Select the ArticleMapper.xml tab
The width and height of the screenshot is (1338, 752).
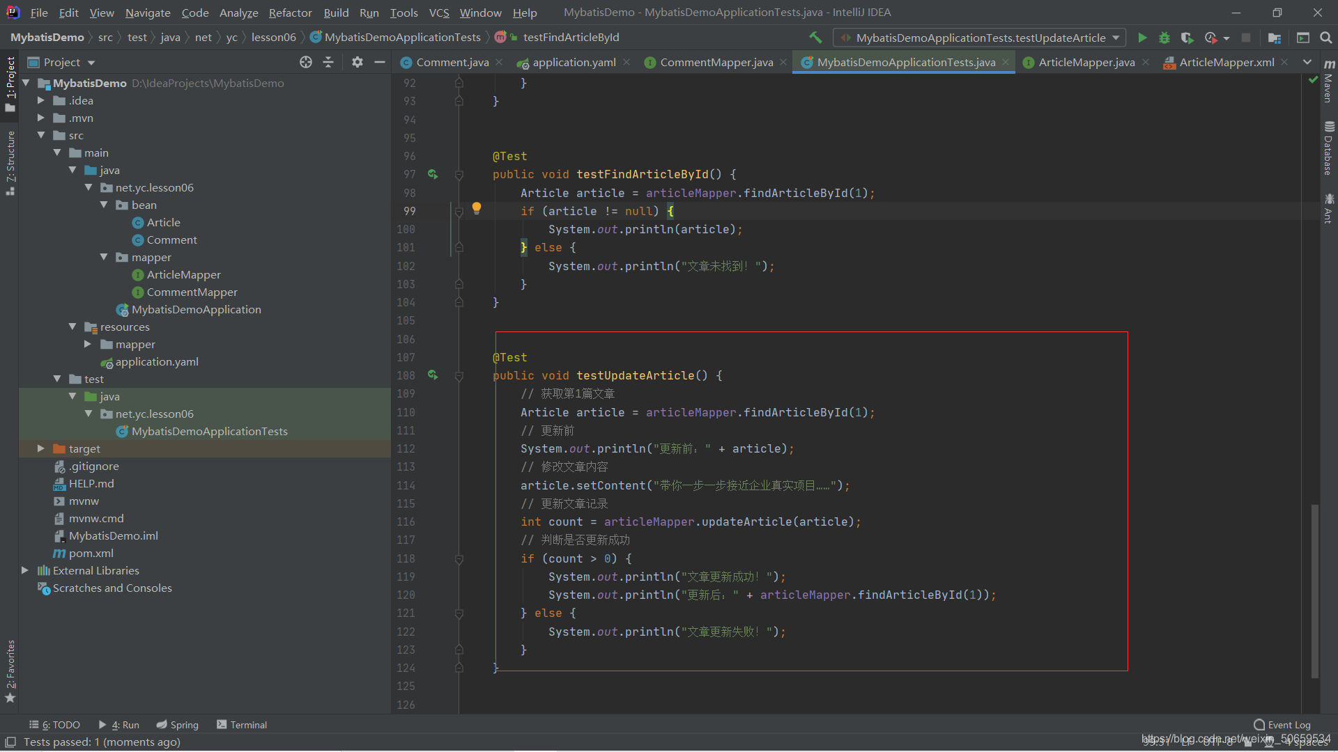coord(1225,61)
